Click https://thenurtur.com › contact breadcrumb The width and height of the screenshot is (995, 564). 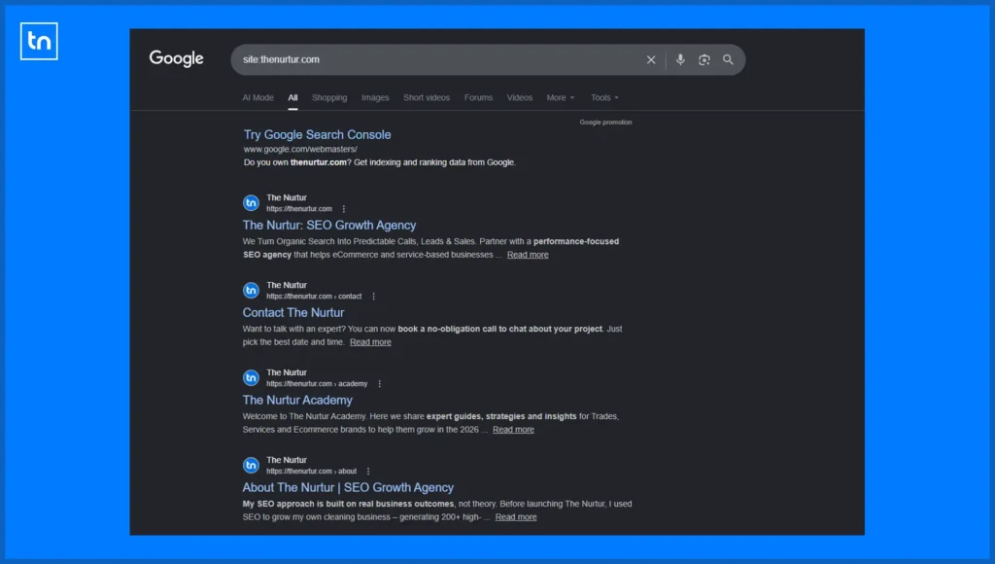click(314, 297)
